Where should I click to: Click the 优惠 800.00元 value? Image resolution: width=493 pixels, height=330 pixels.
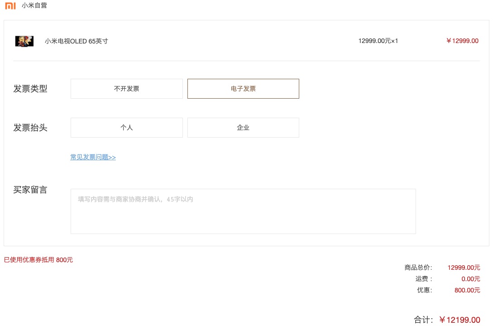467,290
